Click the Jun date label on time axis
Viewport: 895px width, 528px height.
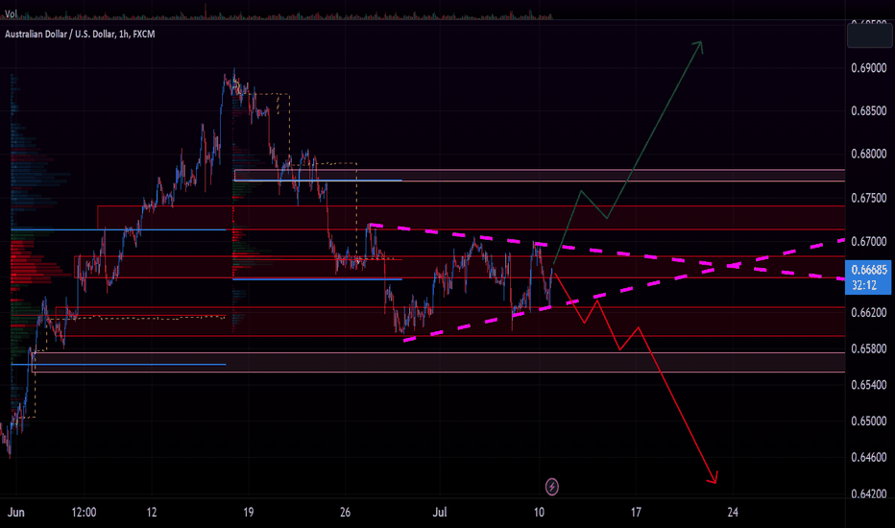(16, 512)
